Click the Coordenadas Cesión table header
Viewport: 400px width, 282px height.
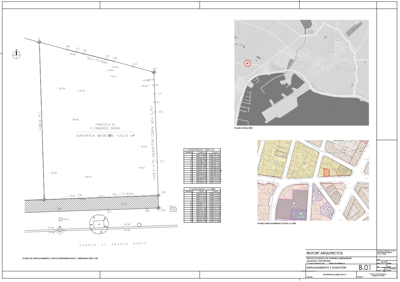(x=203, y=189)
